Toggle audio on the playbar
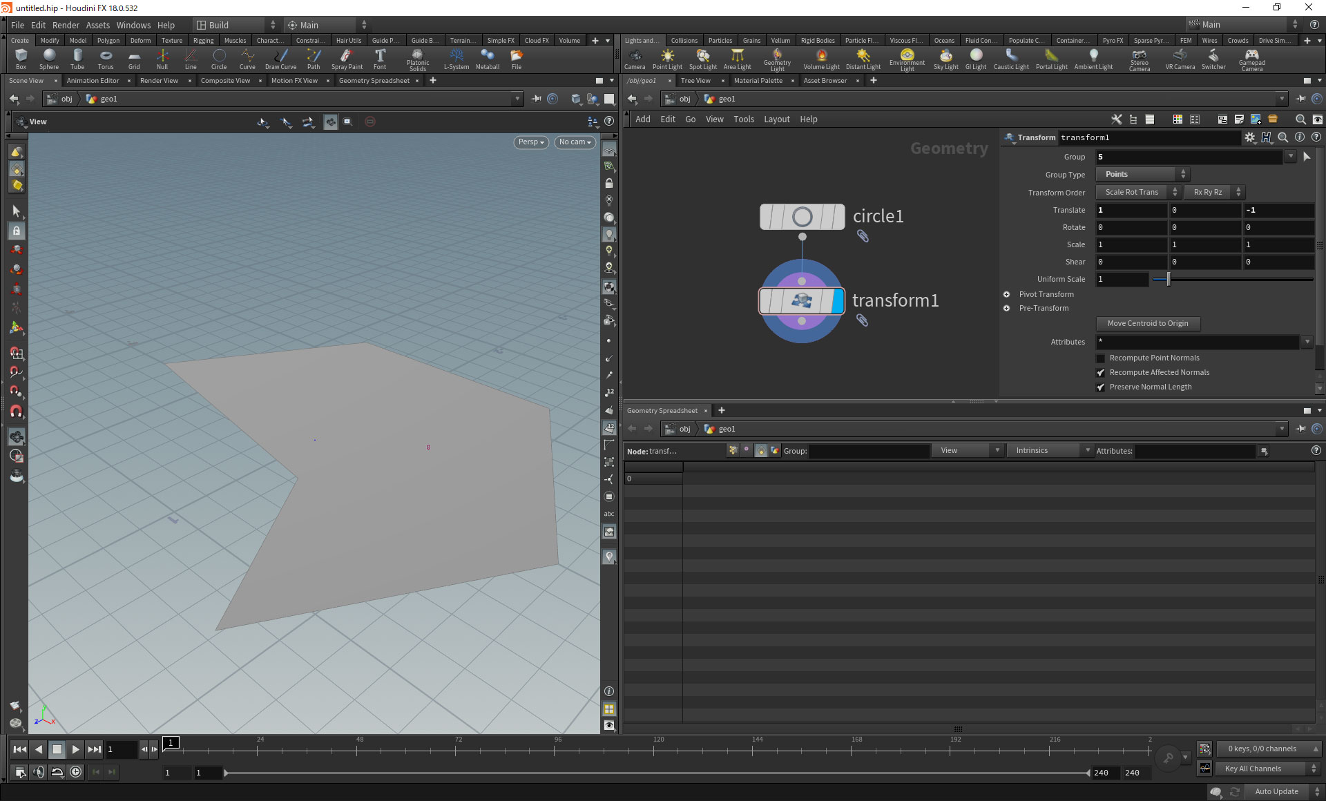 (39, 772)
